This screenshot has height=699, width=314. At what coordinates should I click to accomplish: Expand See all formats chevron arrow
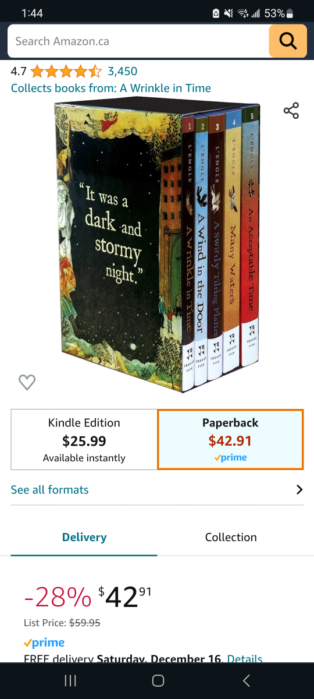299,489
